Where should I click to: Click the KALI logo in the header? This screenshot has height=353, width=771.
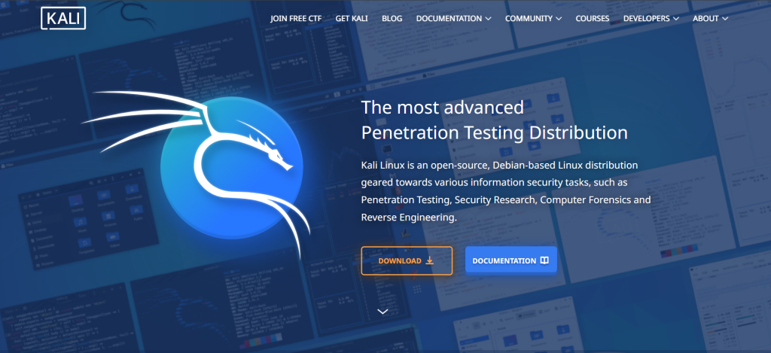pos(63,18)
